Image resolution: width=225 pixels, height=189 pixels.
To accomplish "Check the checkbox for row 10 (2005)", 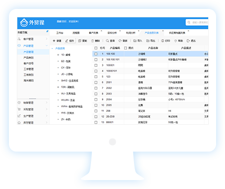I will pyautogui.click(x=96, y=105).
